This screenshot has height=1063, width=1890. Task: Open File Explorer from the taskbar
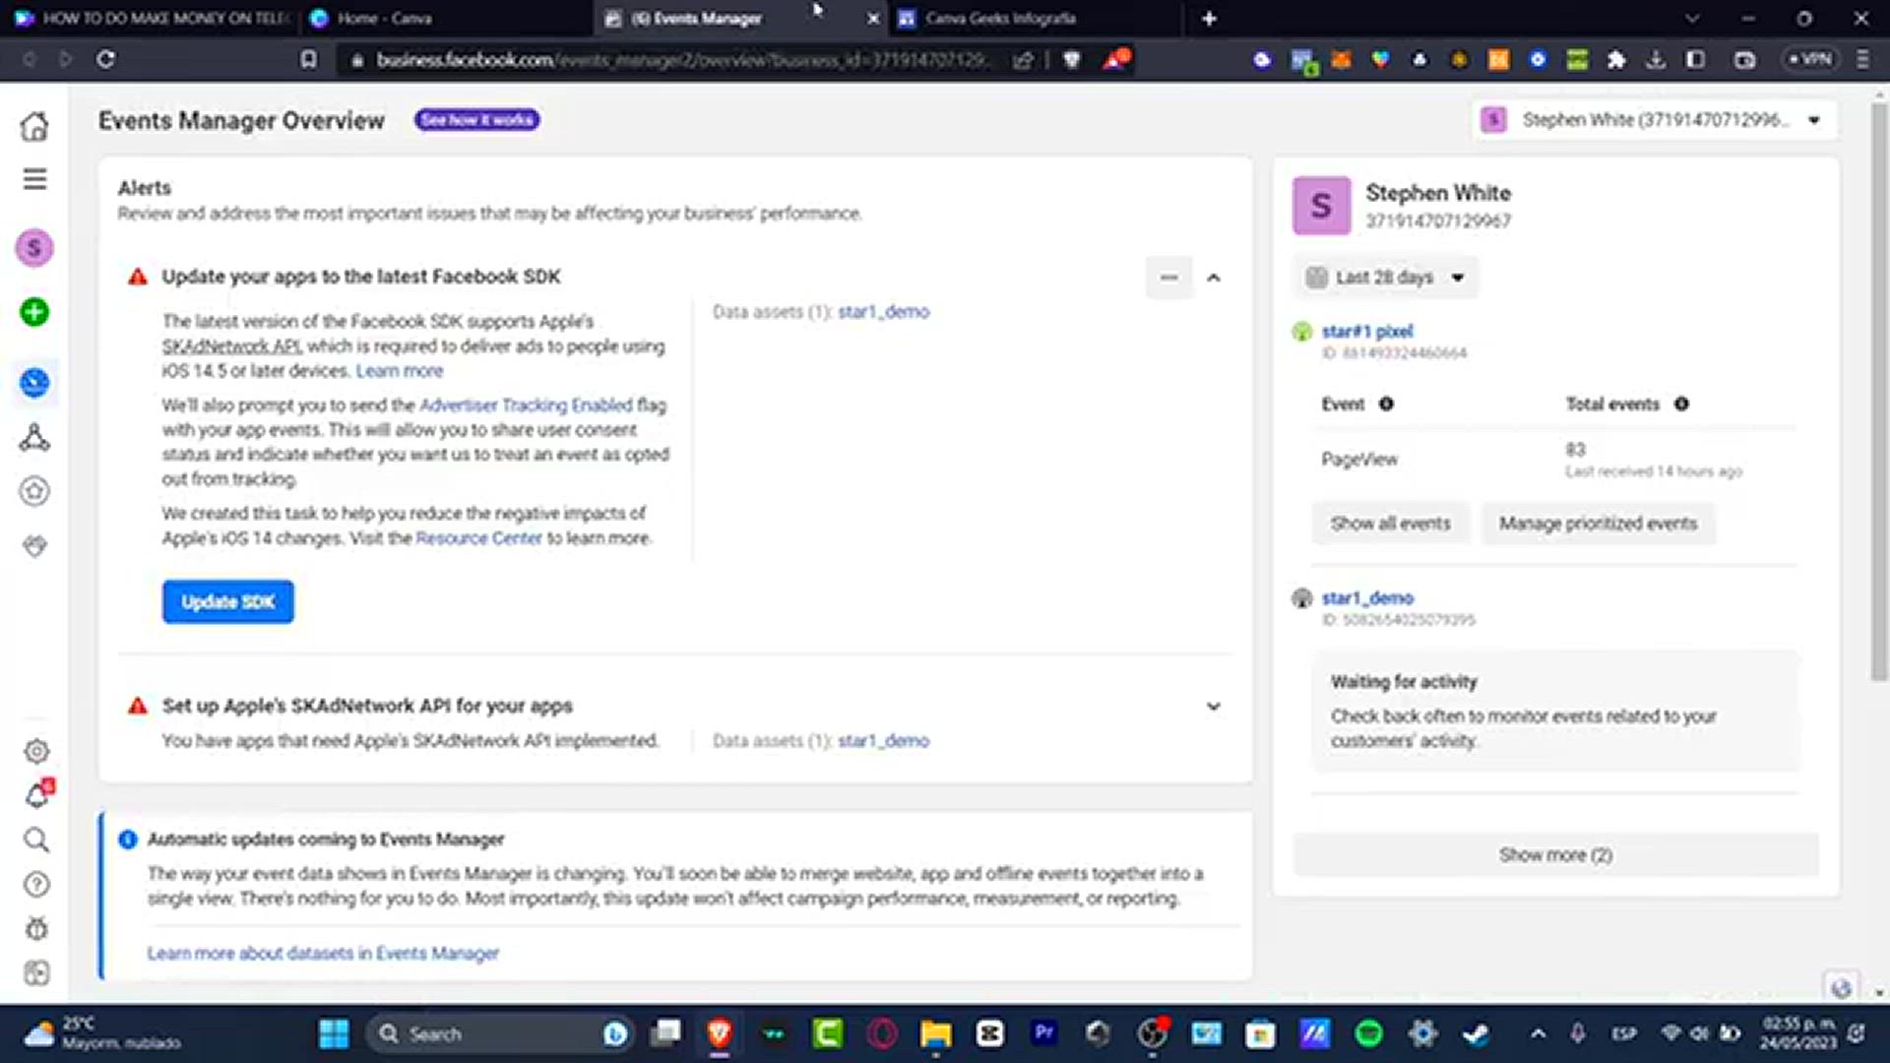[x=935, y=1033]
